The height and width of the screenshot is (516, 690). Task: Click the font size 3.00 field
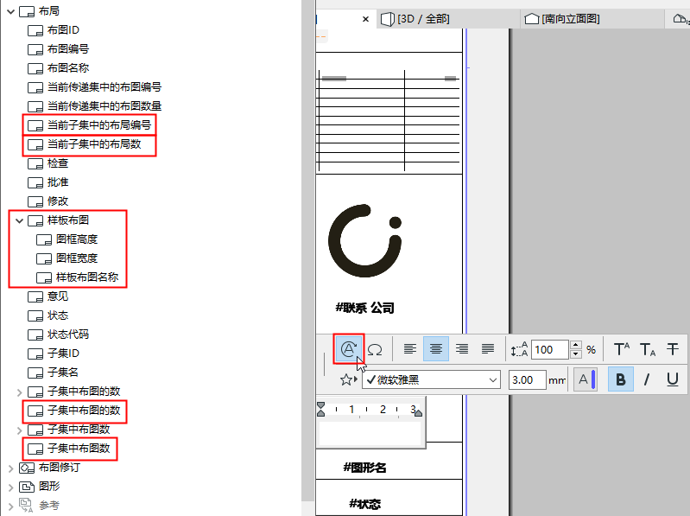528,379
